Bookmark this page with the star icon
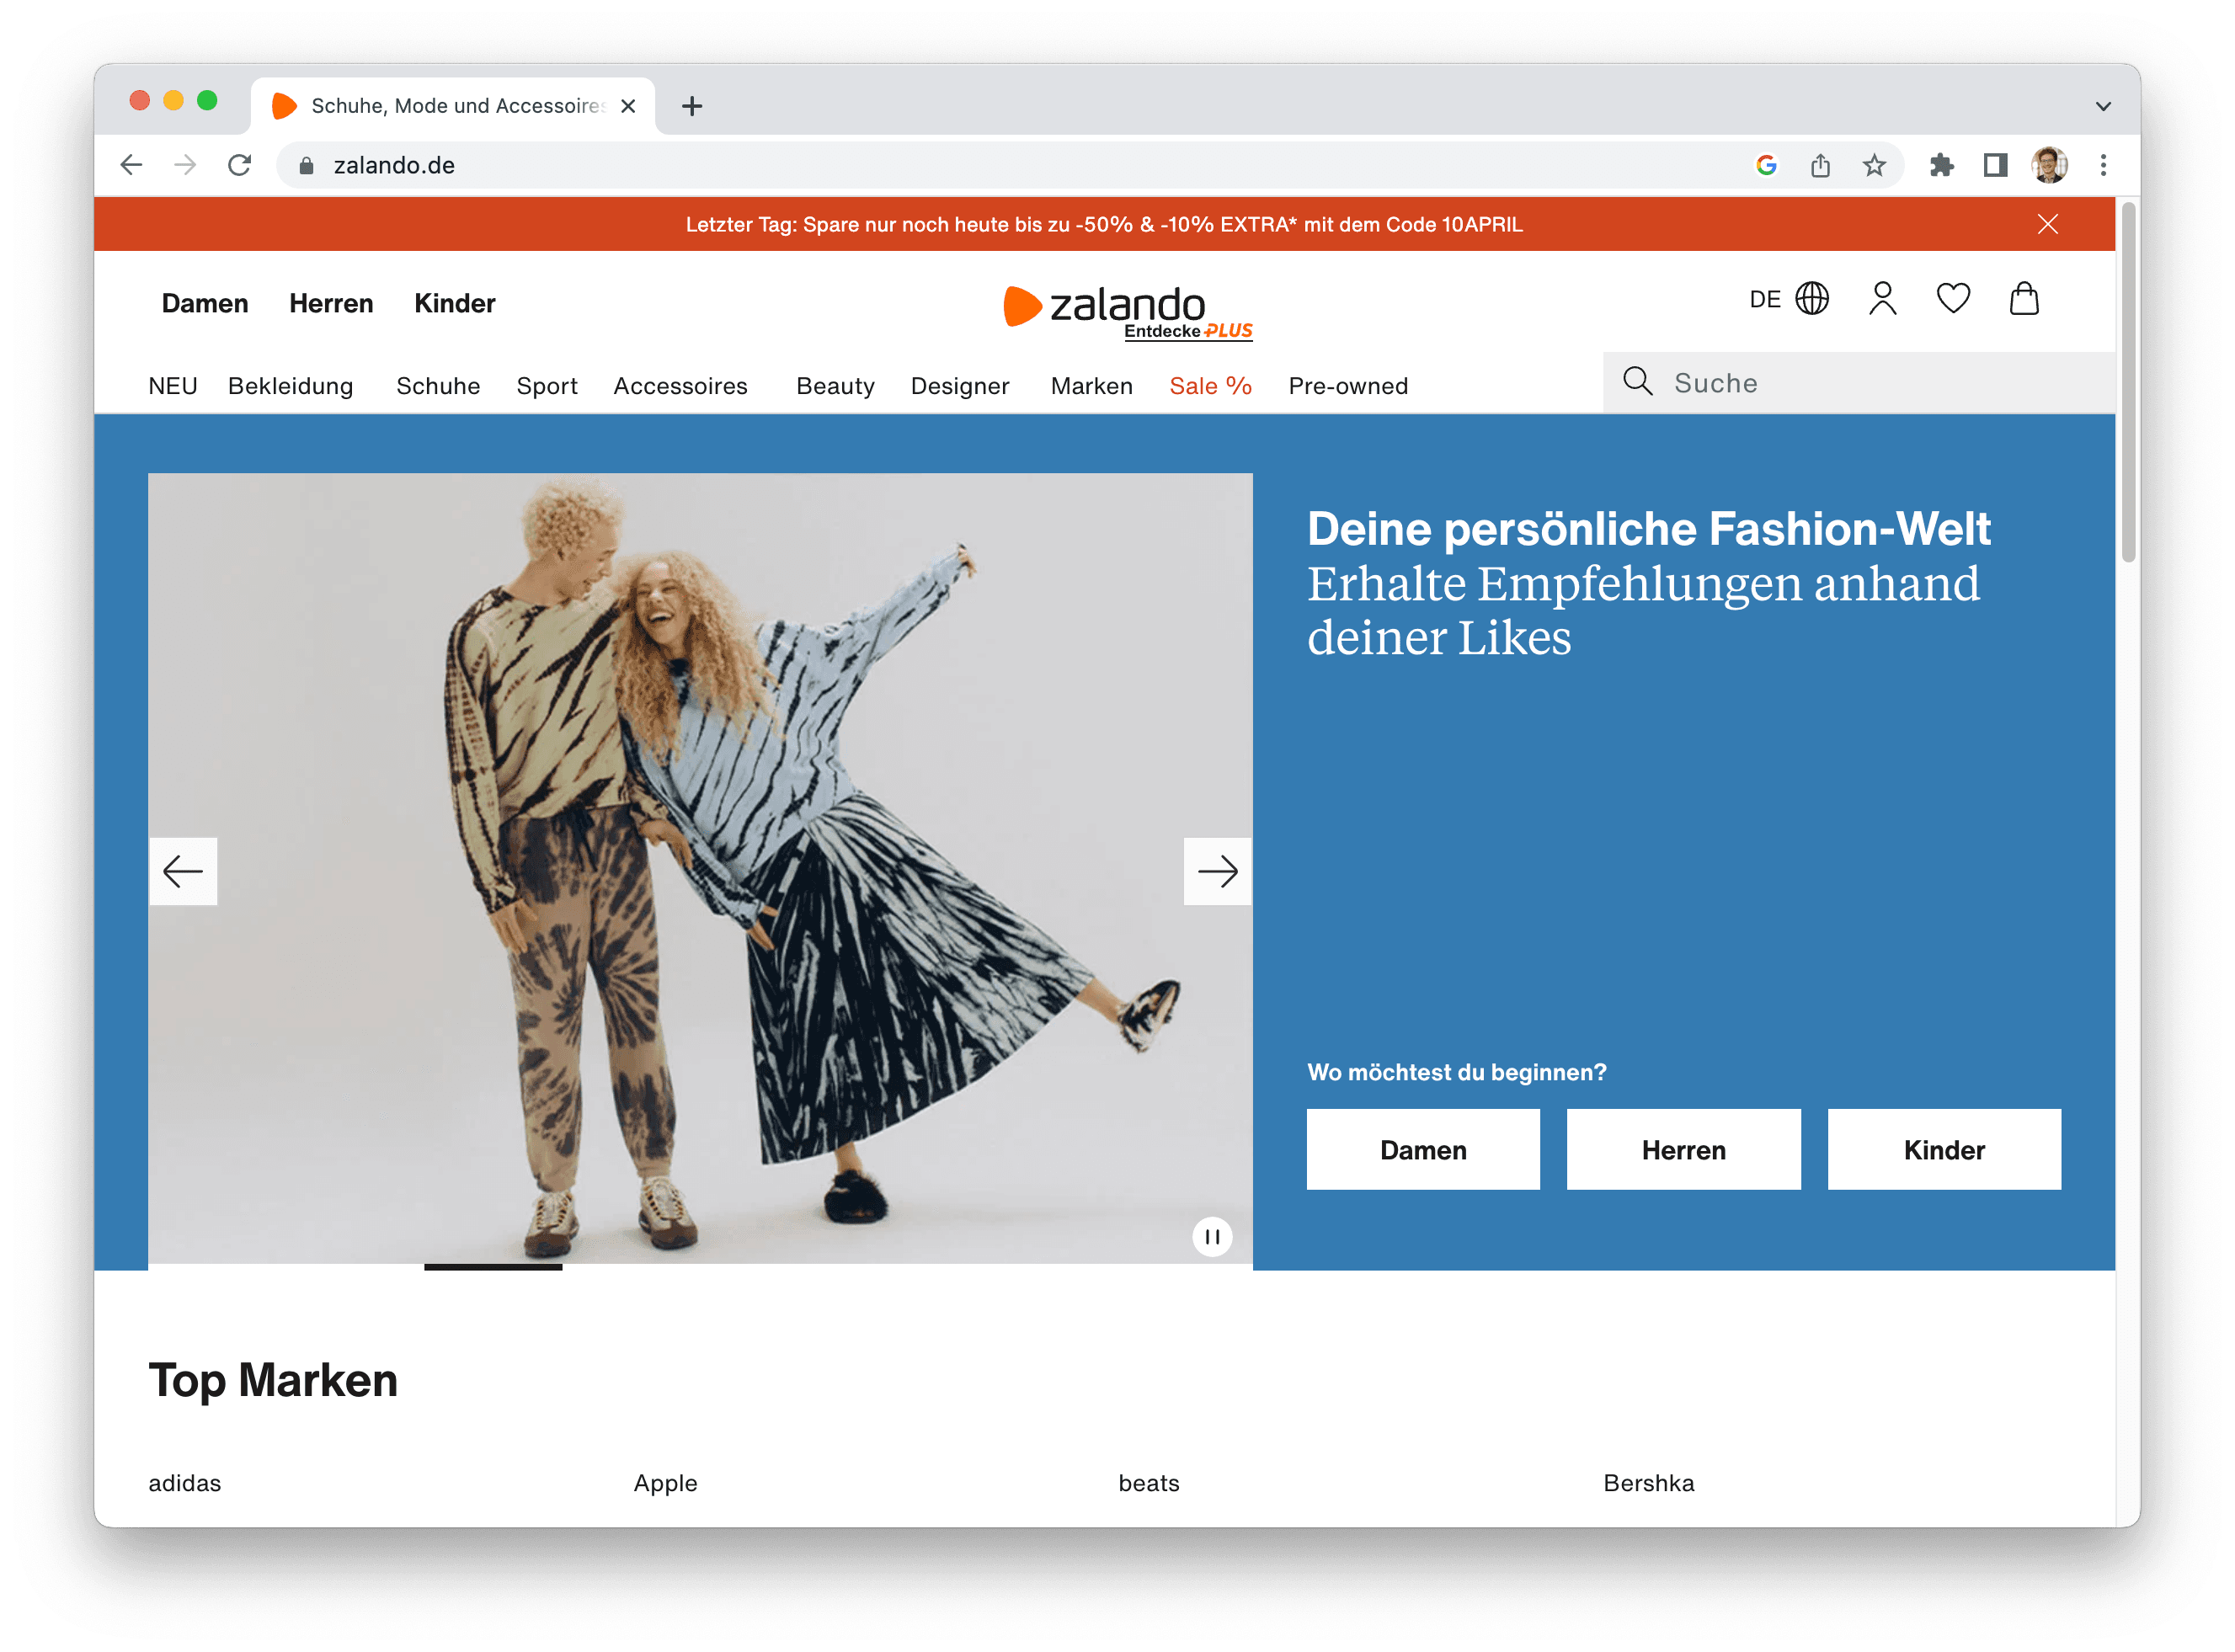Image resolution: width=2235 pixels, height=1652 pixels. (x=1874, y=165)
